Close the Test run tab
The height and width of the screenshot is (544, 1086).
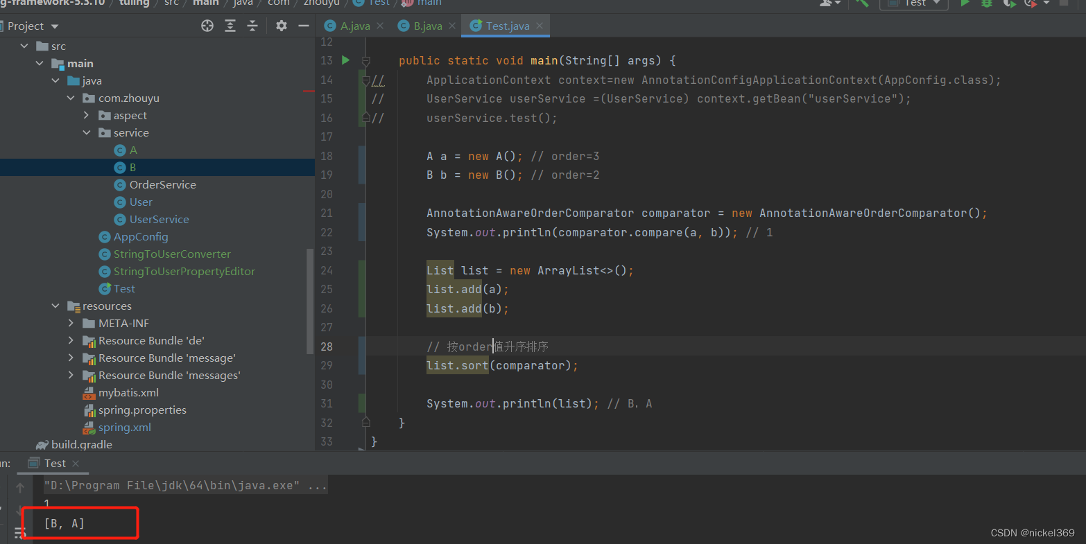tap(76, 464)
